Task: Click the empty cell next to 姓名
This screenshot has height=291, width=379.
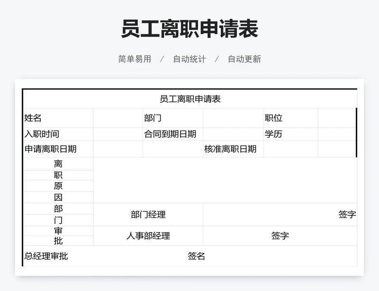Action: tap(118, 118)
